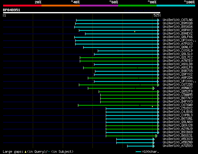Select the UniRef100_A7NTE0 label
The height and width of the screenshot is (154, 198).
tap(178, 61)
